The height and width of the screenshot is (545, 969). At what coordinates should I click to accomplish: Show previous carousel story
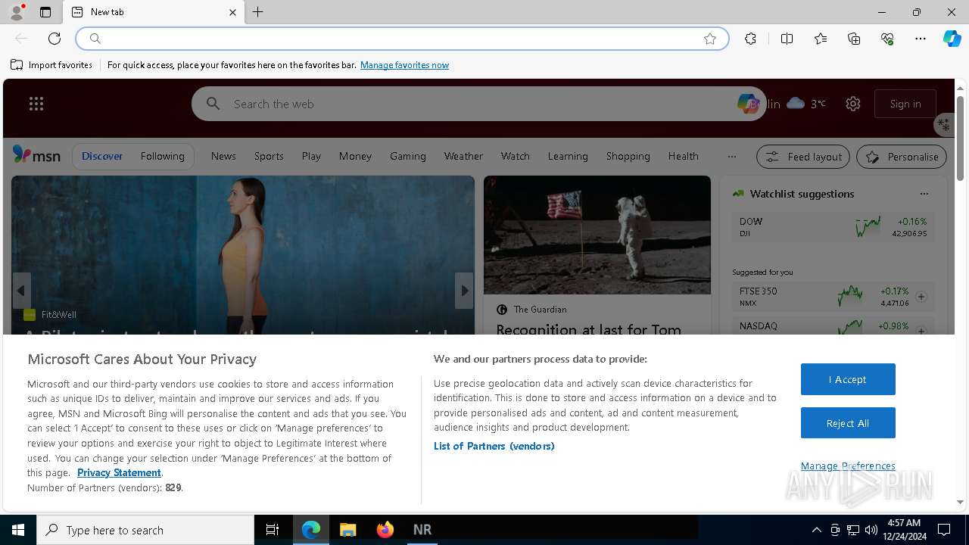tap(21, 290)
